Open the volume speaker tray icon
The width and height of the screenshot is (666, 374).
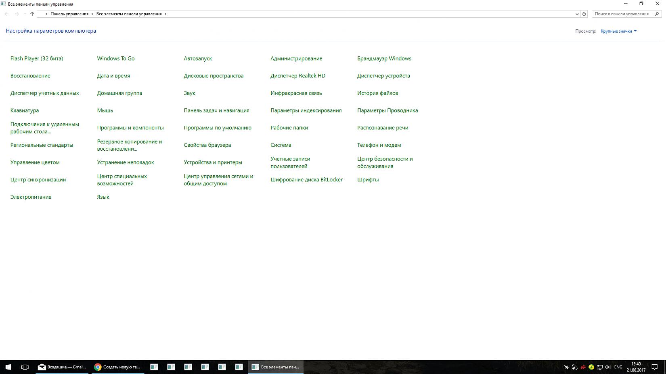pyautogui.click(x=607, y=367)
